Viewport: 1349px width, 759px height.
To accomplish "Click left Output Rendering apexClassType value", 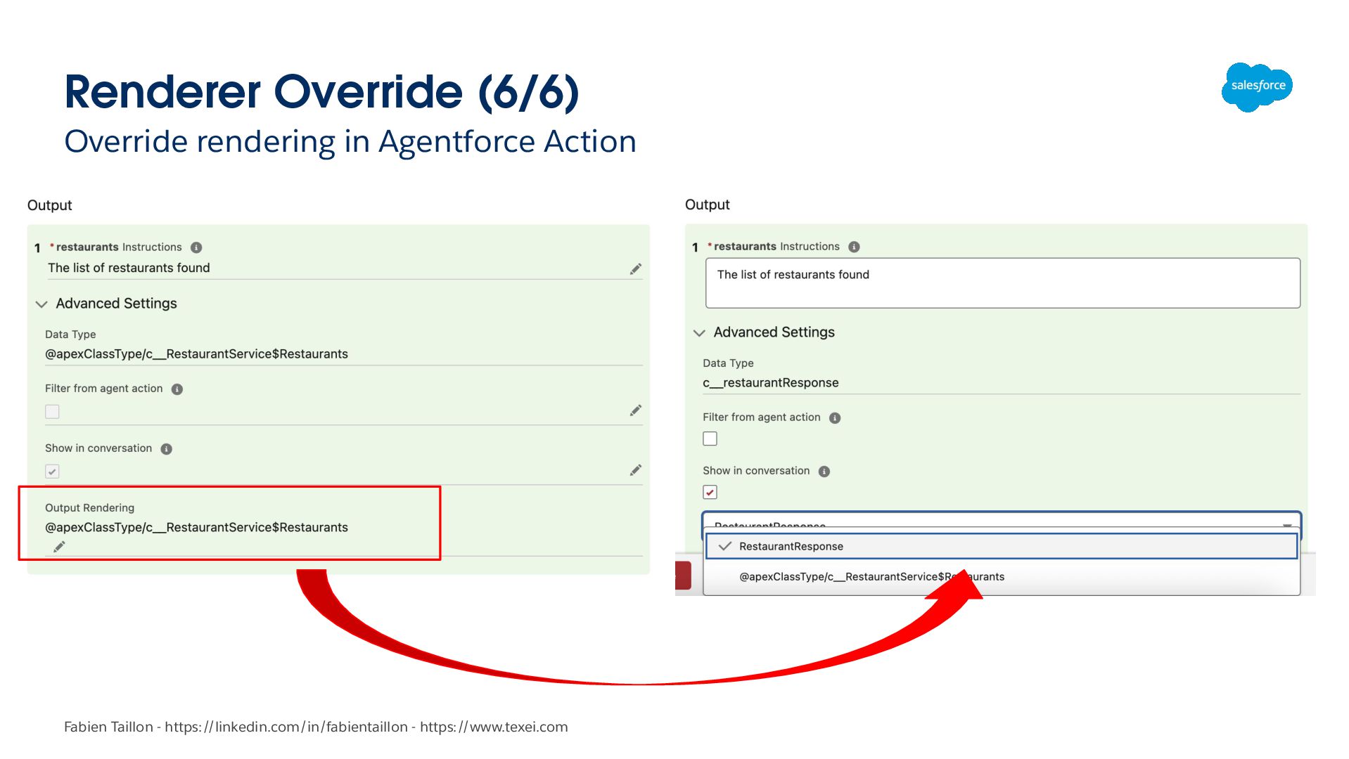I will tap(196, 528).
